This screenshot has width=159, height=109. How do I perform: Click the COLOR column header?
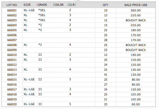59,5
